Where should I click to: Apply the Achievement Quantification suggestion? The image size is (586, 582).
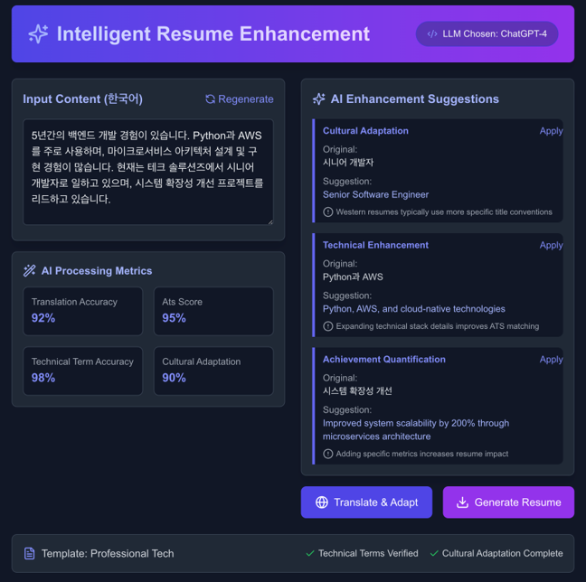pyautogui.click(x=551, y=360)
